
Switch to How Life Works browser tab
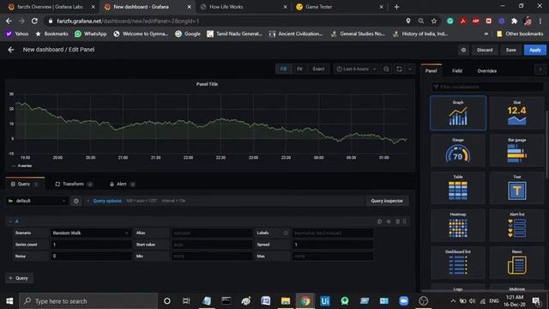(x=244, y=7)
